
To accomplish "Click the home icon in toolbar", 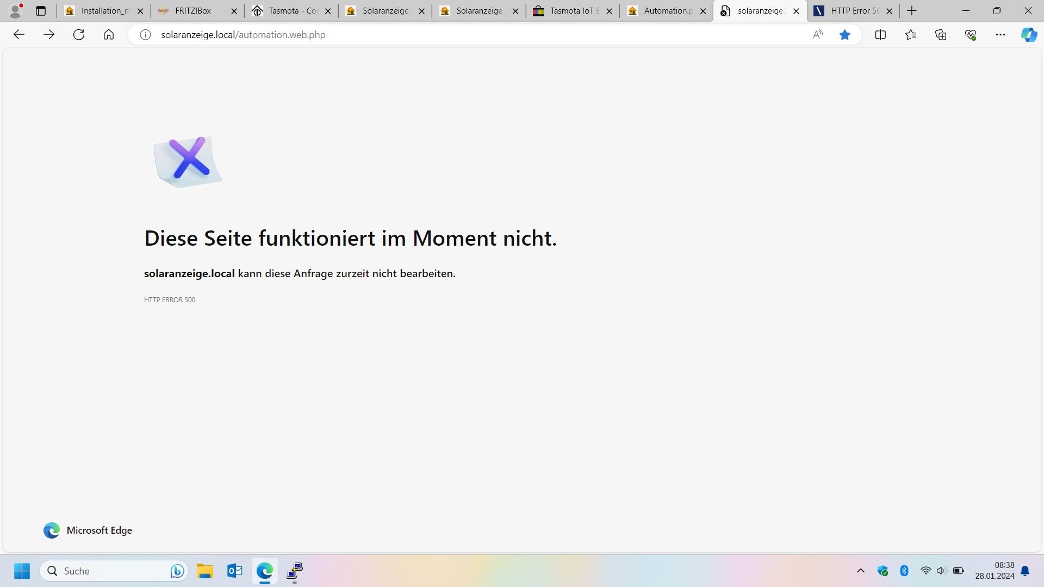I will pos(109,35).
